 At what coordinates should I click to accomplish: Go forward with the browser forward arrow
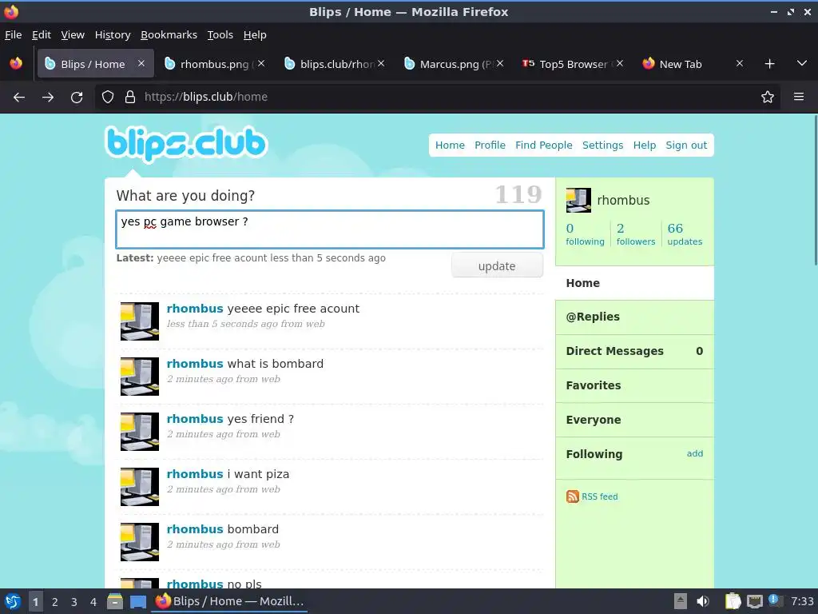pyautogui.click(x=48, y=97)
